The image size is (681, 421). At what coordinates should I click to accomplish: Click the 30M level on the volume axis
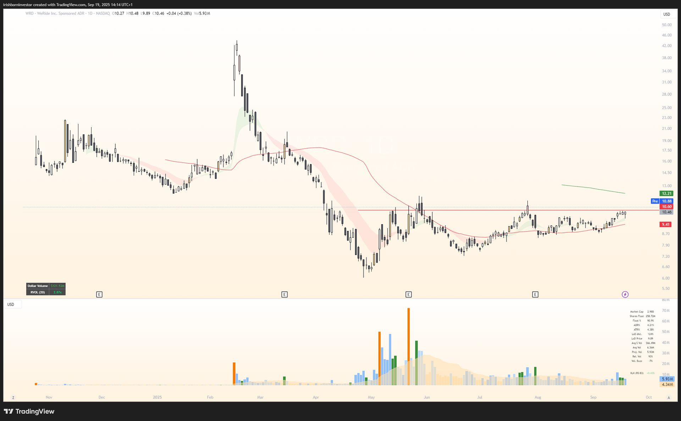click(666, 353)
